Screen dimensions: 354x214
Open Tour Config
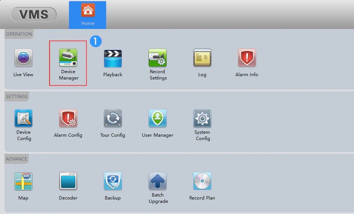[x=112, y=118]
